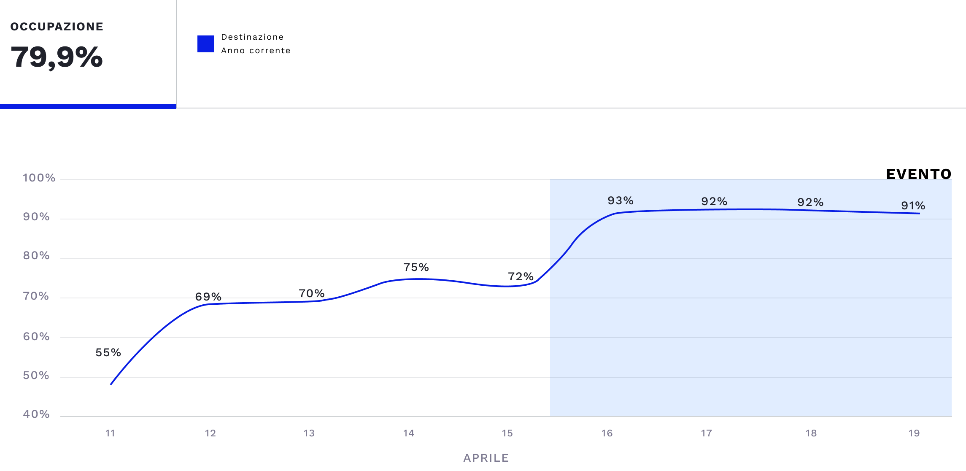
Task: Select date 13 on the x-axis
Action: coord(309,433)
